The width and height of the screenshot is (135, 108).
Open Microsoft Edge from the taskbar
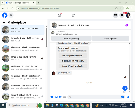point(62,105)
